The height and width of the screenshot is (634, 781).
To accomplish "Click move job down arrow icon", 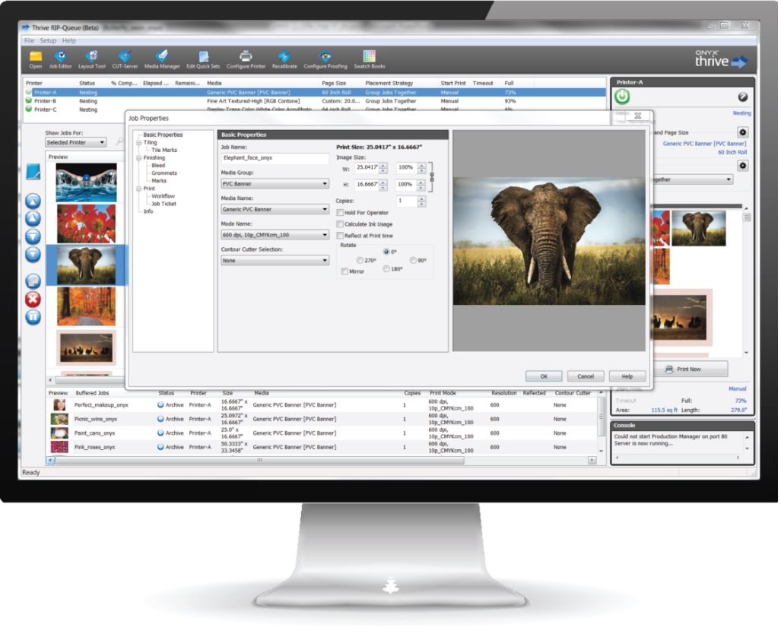I will pyautogui.click(x=33, y=236).
